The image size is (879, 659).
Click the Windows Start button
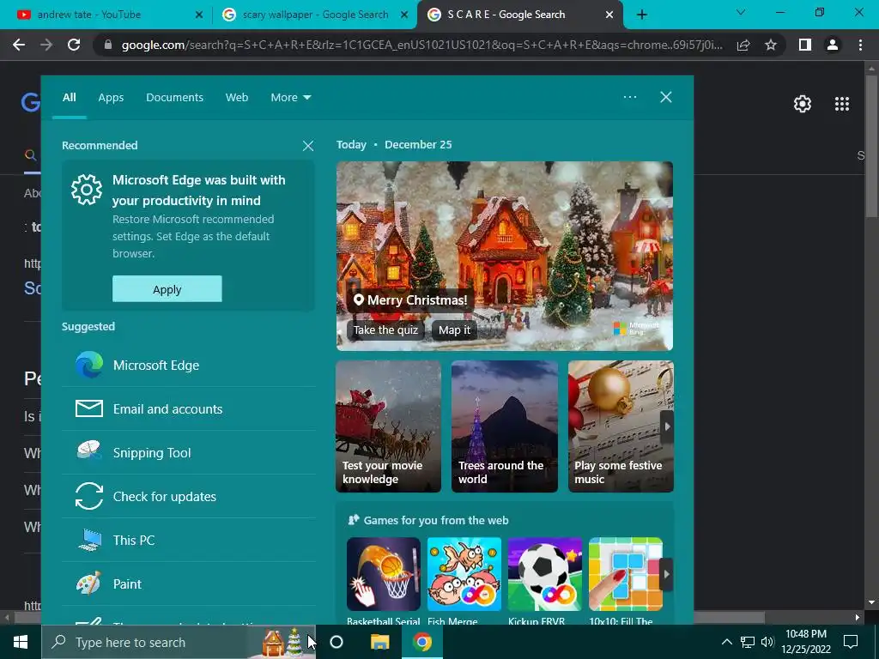[x=21, y=642]
